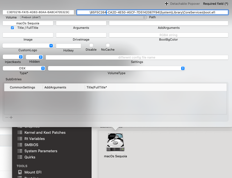Open the Hidden dropdown

(x=34, y=57)
